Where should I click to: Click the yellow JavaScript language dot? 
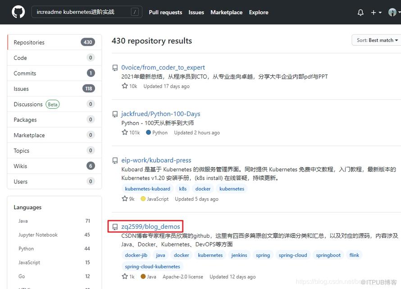[x=143, y=199]
